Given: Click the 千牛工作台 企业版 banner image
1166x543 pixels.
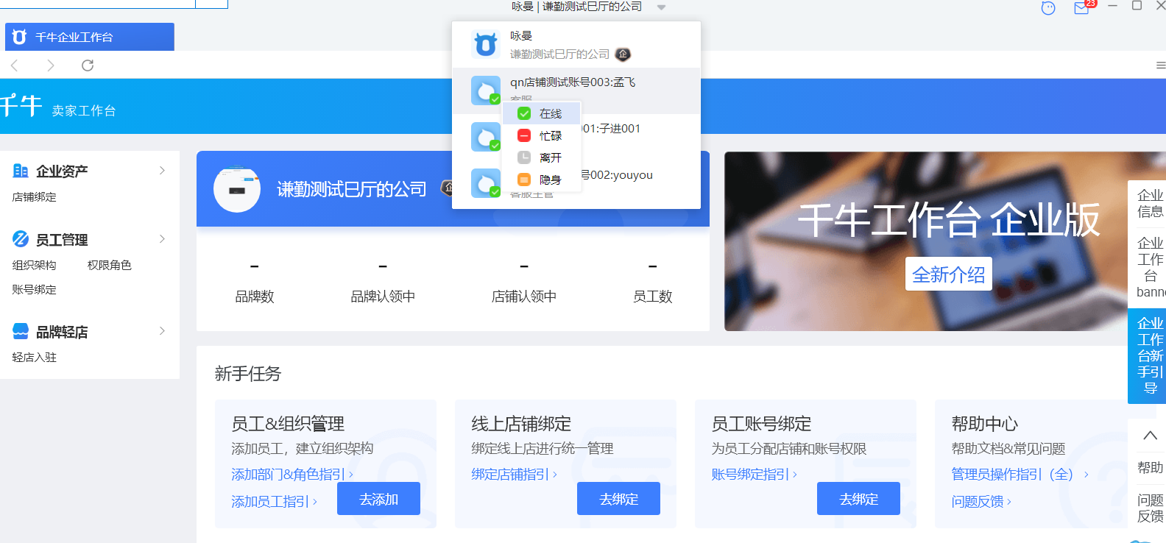Looking at the screenshot, I should coord(945,241).
